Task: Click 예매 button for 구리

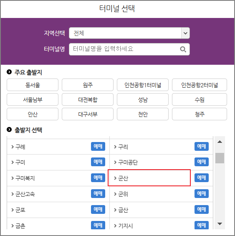Action: click(202, 146)
